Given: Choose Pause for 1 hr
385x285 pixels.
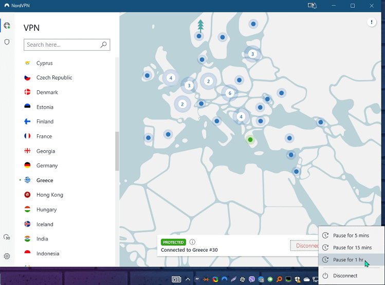Looking at the screenshot, I should [352, 259].
